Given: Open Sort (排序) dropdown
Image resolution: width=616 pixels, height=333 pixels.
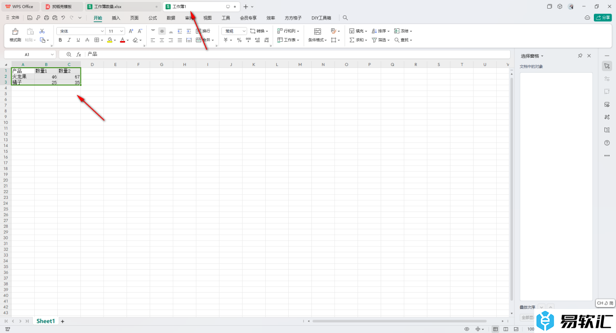Looking at the screenshot, I should [381, 31].
